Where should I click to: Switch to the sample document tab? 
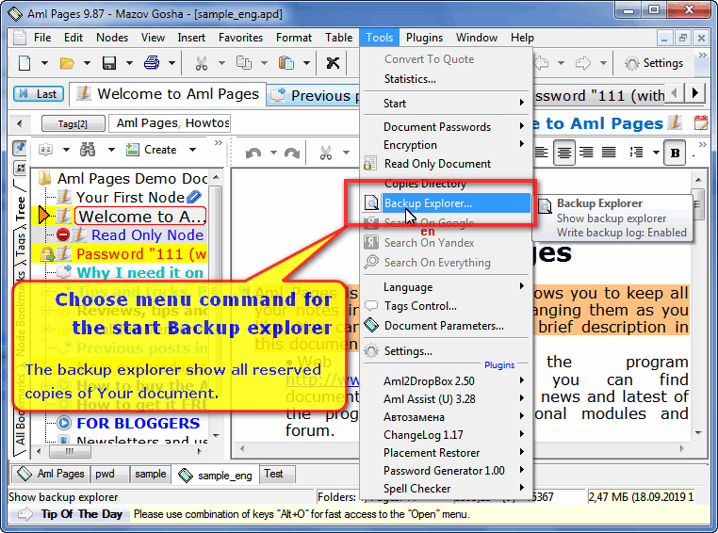coord(150,474)
